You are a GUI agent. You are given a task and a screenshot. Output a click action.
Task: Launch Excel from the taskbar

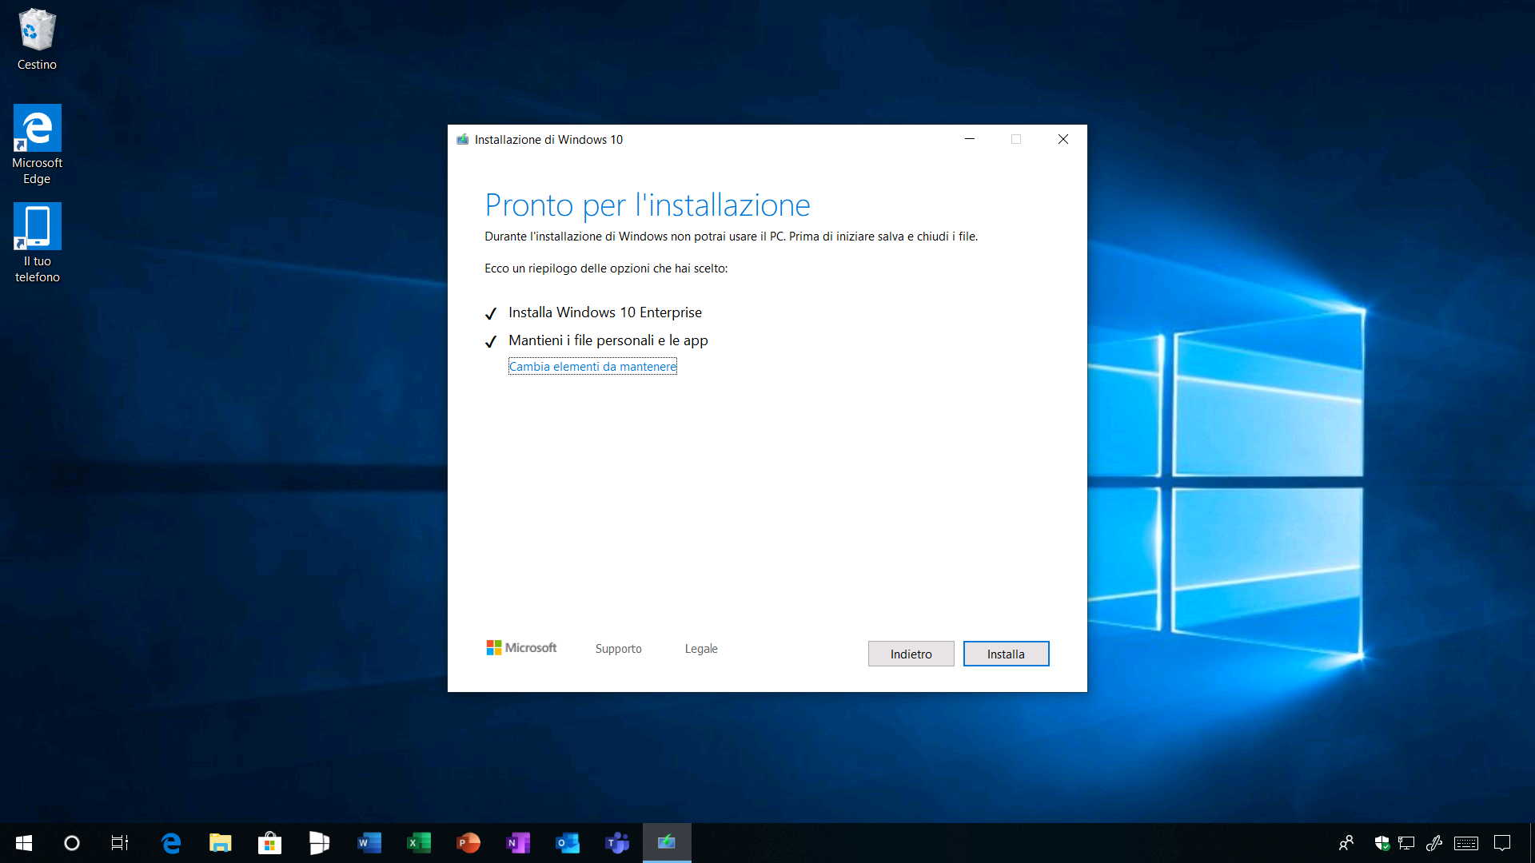click(x=419, y=843)
